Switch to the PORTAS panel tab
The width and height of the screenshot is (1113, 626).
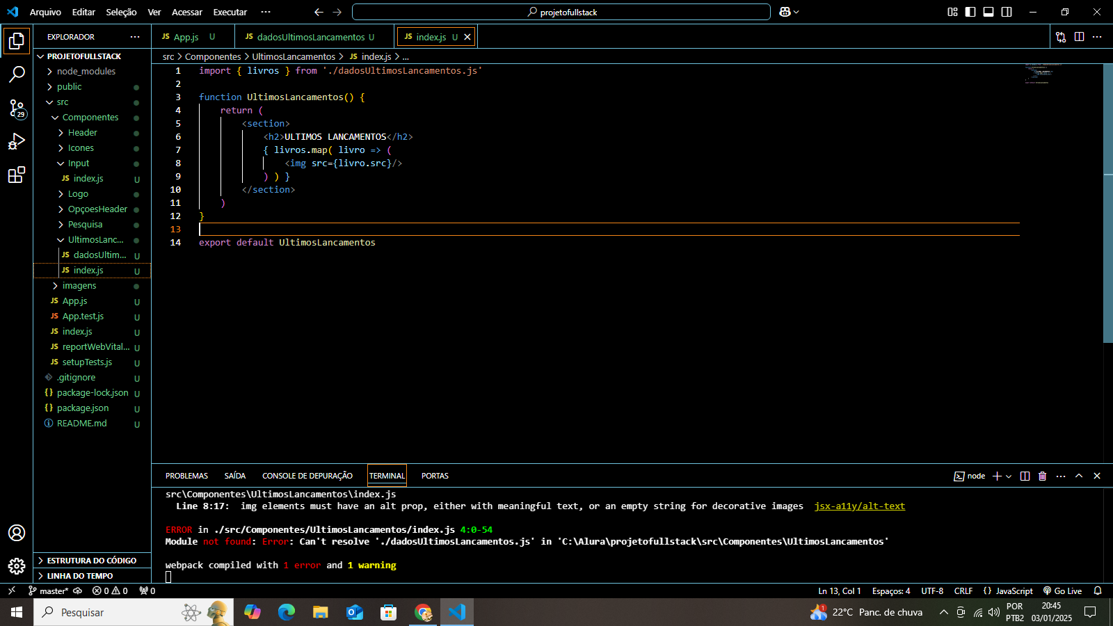pos(435,476)
